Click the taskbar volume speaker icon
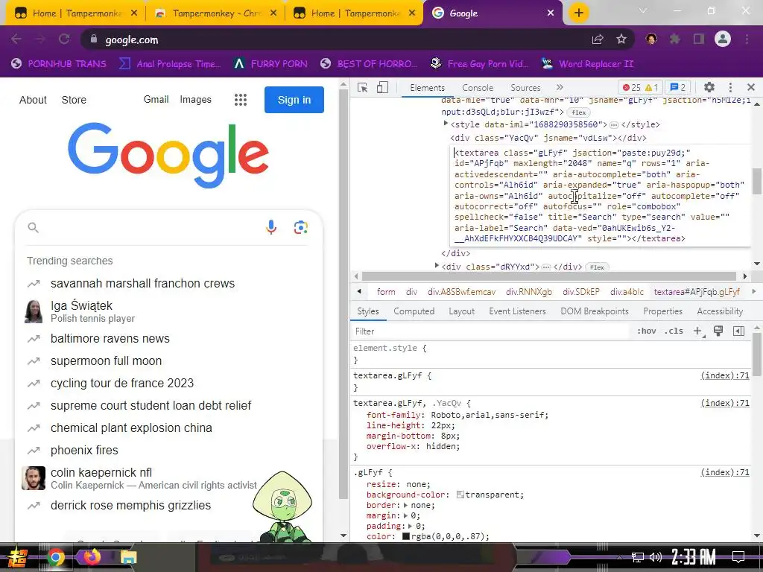 click(656, 557)
